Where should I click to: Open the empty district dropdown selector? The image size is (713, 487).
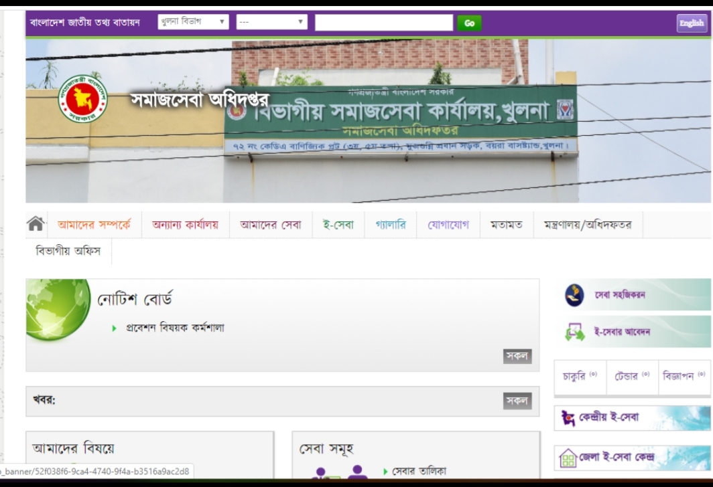271,22
